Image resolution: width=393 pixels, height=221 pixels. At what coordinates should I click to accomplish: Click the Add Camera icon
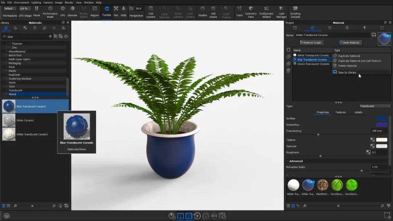151,11
